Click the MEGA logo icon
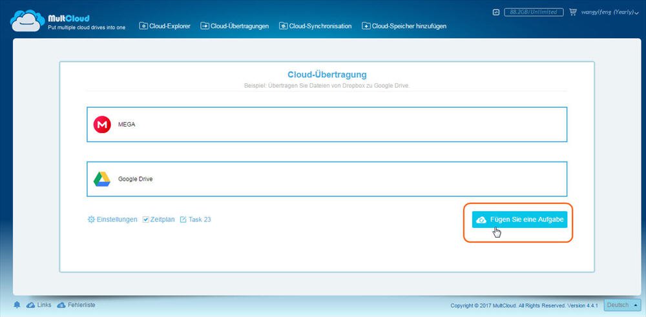Viewport: 646px width, 317px height. tap(102, 125)
